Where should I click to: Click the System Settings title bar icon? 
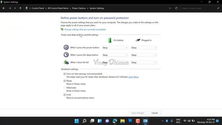(1, 2)
